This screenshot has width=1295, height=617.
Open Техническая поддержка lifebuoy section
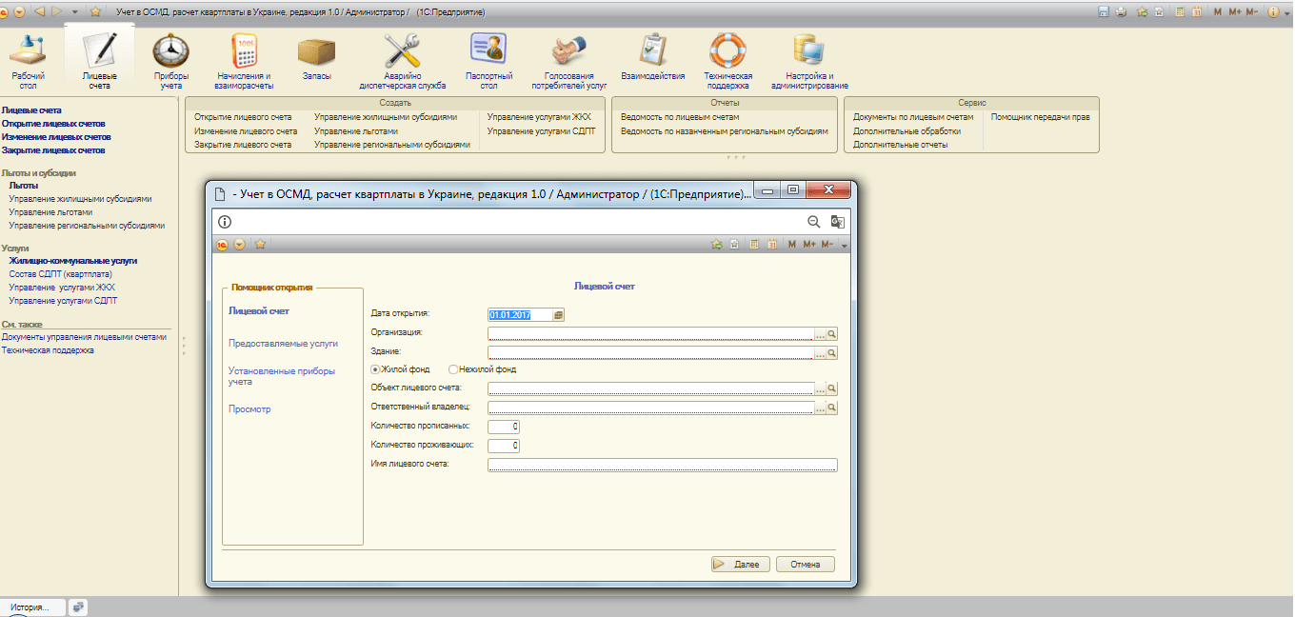click(x=728, y=61)
